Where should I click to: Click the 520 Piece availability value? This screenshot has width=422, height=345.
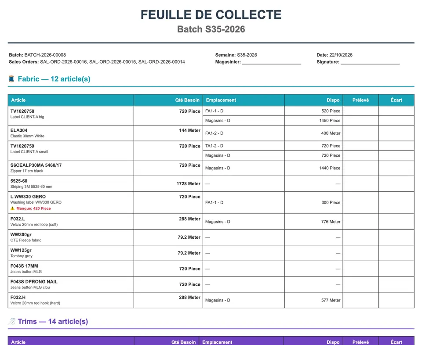331,111
